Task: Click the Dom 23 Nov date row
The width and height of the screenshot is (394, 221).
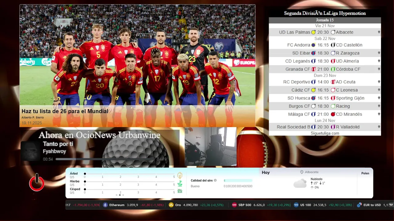Action: click(325, 76)
